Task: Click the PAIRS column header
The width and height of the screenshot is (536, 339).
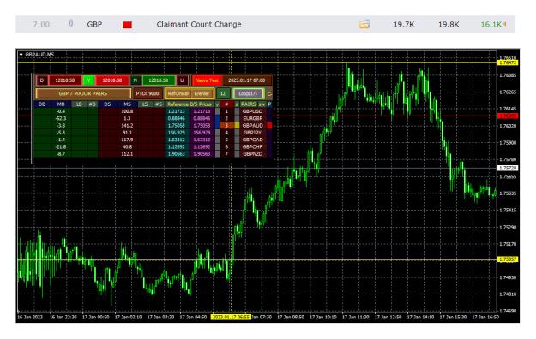Action: pyautogui.click(x=248, y=104)
